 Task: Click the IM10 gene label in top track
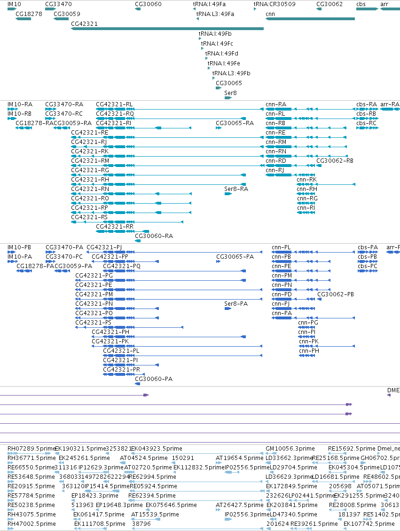click(x=14, y=4)
